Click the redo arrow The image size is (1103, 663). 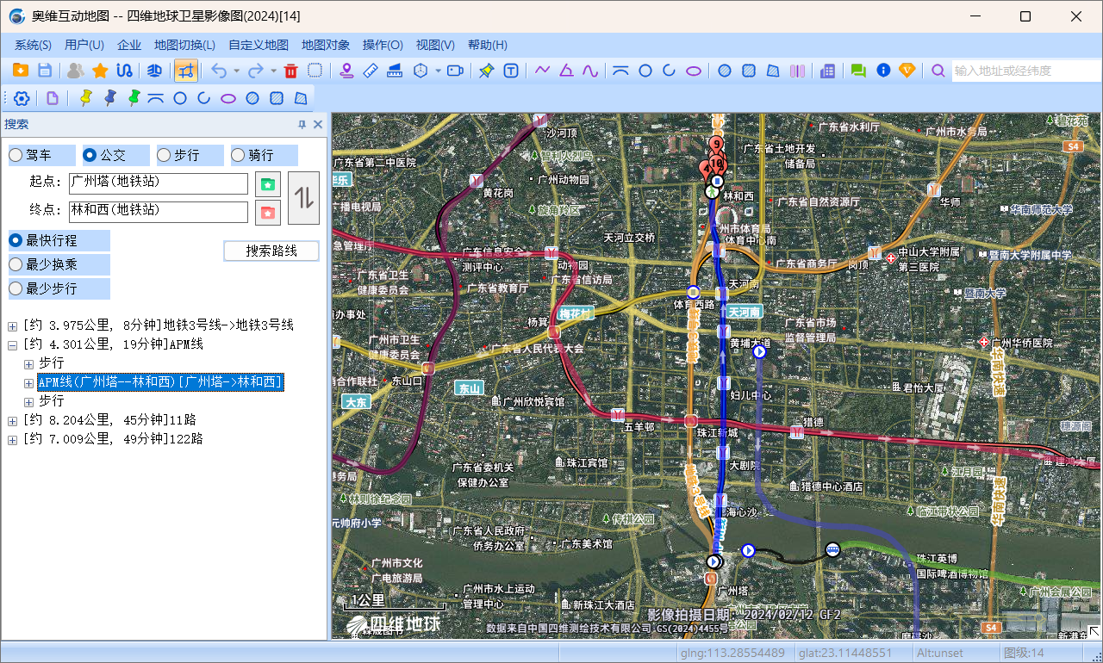pos(256,71)
